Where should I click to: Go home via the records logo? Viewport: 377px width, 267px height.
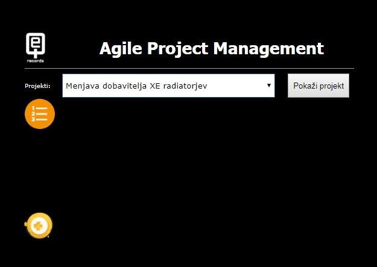coord(36,47)
